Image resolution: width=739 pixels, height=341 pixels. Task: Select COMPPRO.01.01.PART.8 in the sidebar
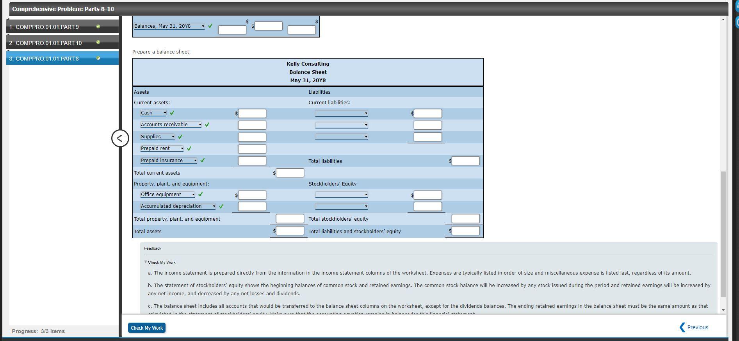point(62,58)
